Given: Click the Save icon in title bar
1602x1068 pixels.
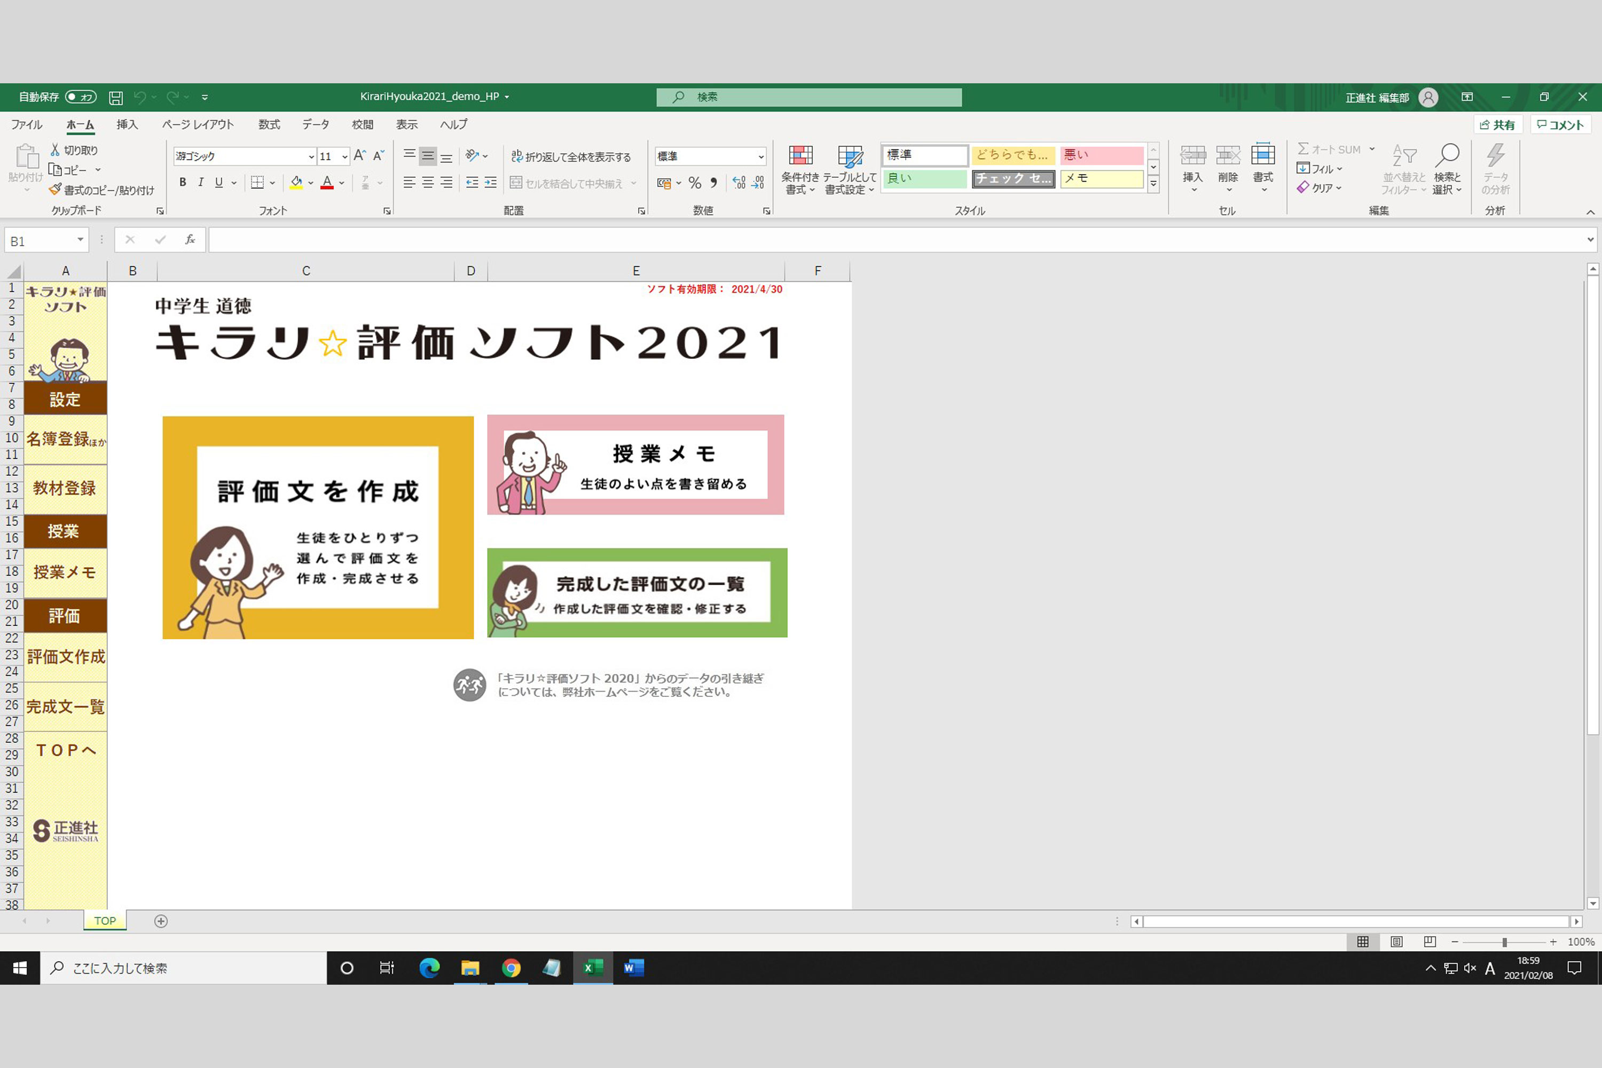Looking at the screenshot, I should pos(116,97).
